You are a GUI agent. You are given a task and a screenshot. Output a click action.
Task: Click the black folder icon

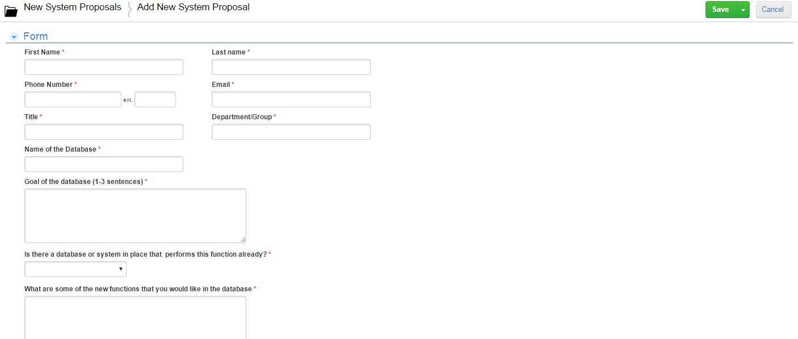(x=11, y=11)
